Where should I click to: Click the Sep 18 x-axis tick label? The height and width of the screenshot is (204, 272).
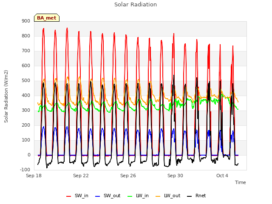pos(34,176)
